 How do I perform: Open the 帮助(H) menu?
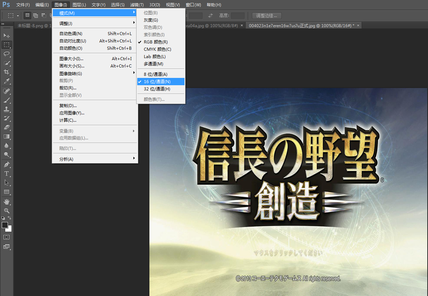[214, 5]
